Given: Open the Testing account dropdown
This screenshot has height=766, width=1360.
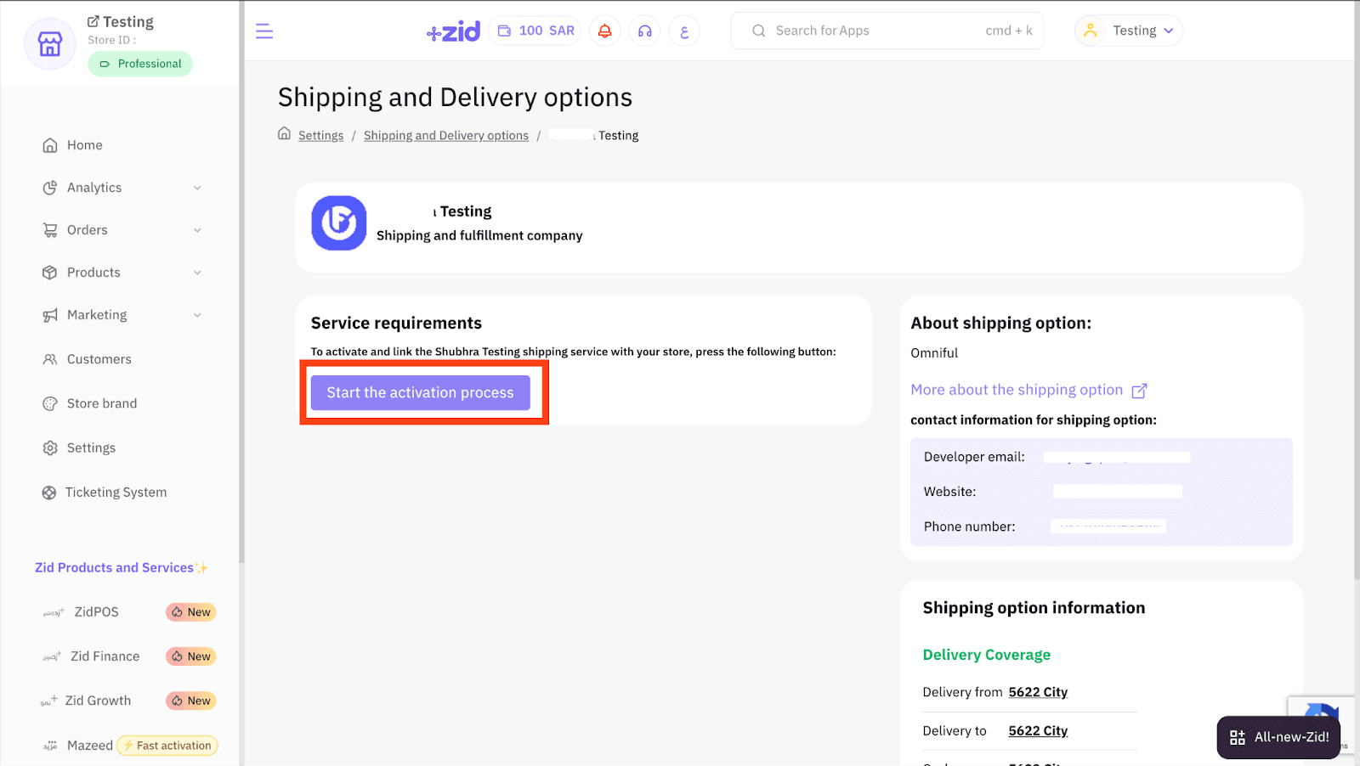Looking at the screenshot, I should click(x=1130, y=31).
